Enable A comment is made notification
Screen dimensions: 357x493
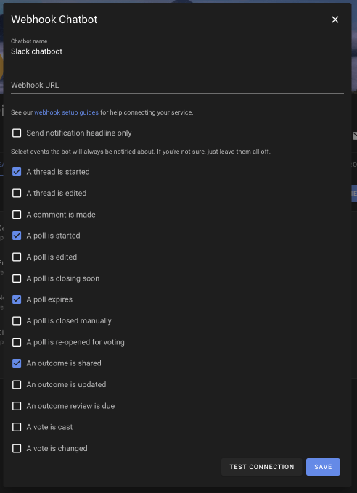click(x=17, y=215)
